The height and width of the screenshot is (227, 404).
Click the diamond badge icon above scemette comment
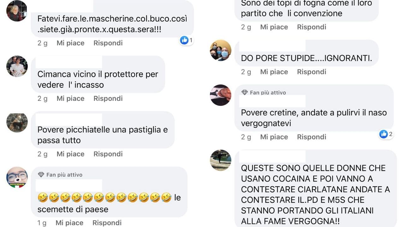41,175
